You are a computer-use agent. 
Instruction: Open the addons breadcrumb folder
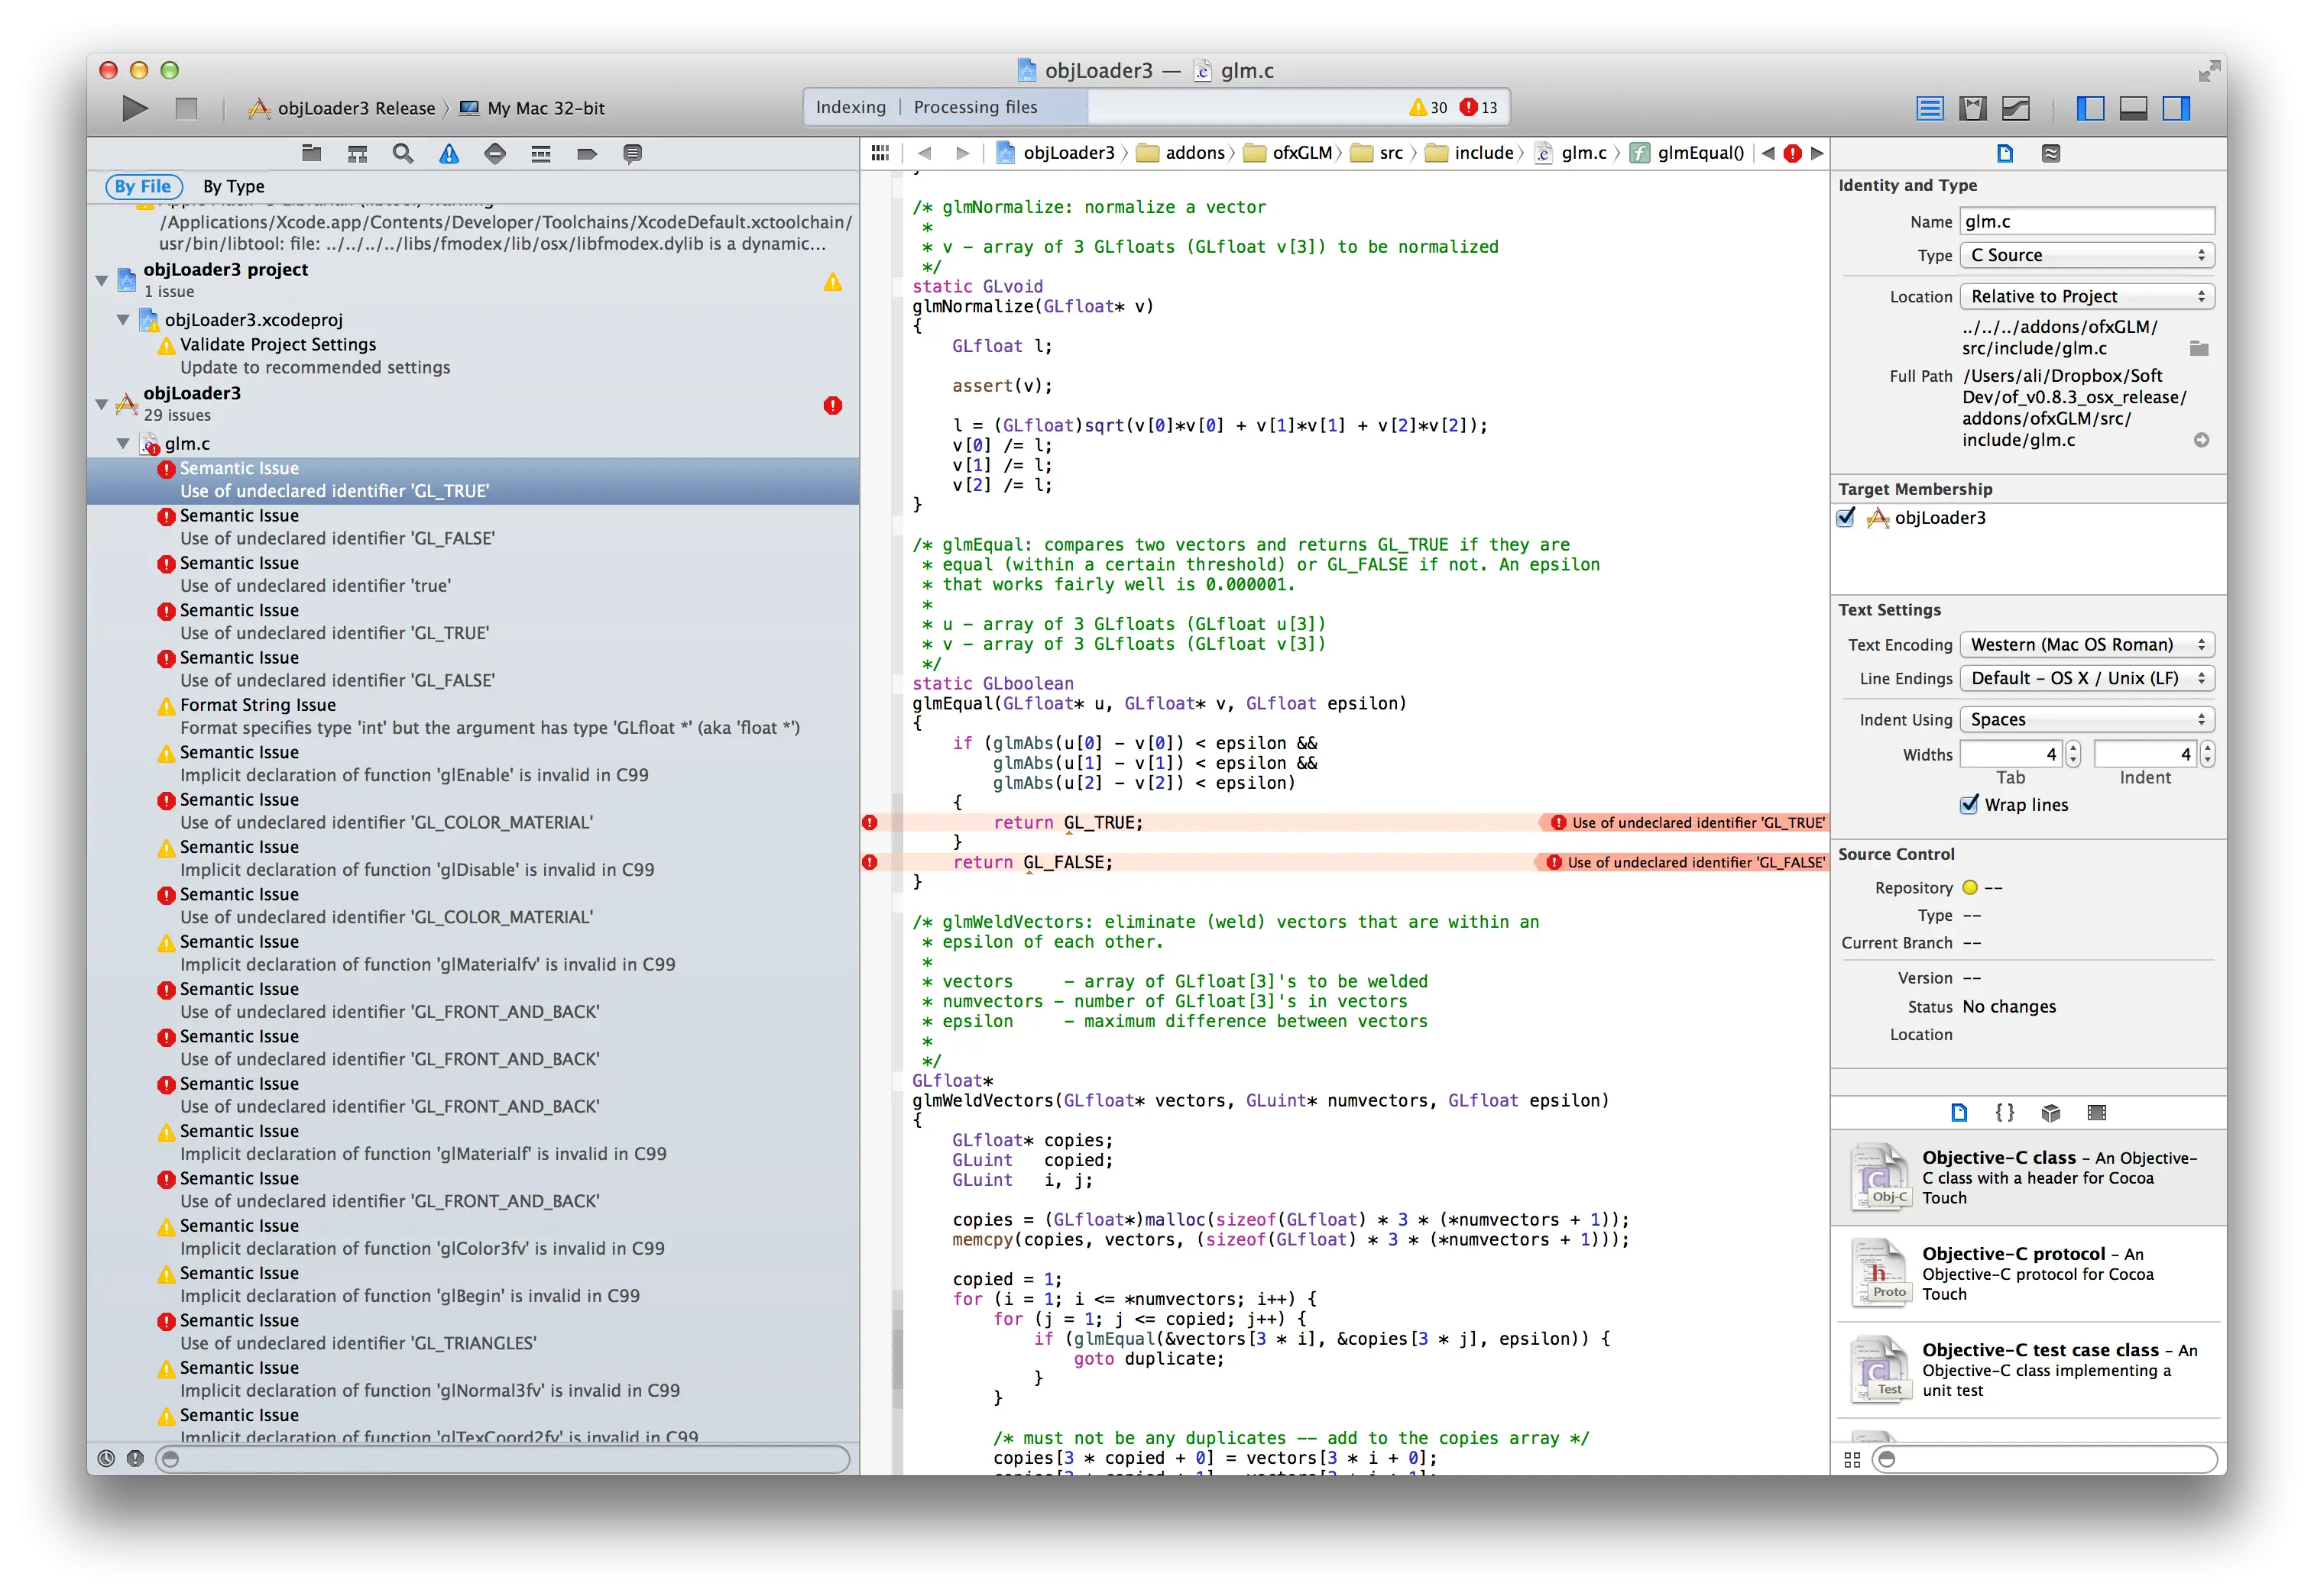[x=1181, y=153]
